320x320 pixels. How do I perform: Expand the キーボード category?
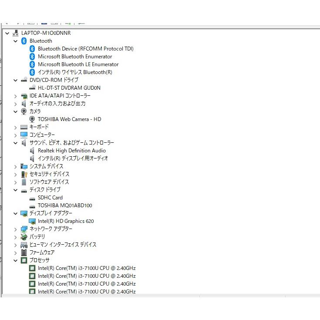pos(16,128)
